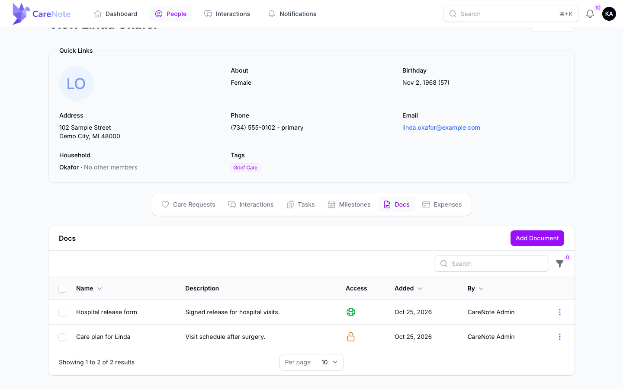Click the CareNote logo
The image size is (623, 389).
[x=42, y=14]
